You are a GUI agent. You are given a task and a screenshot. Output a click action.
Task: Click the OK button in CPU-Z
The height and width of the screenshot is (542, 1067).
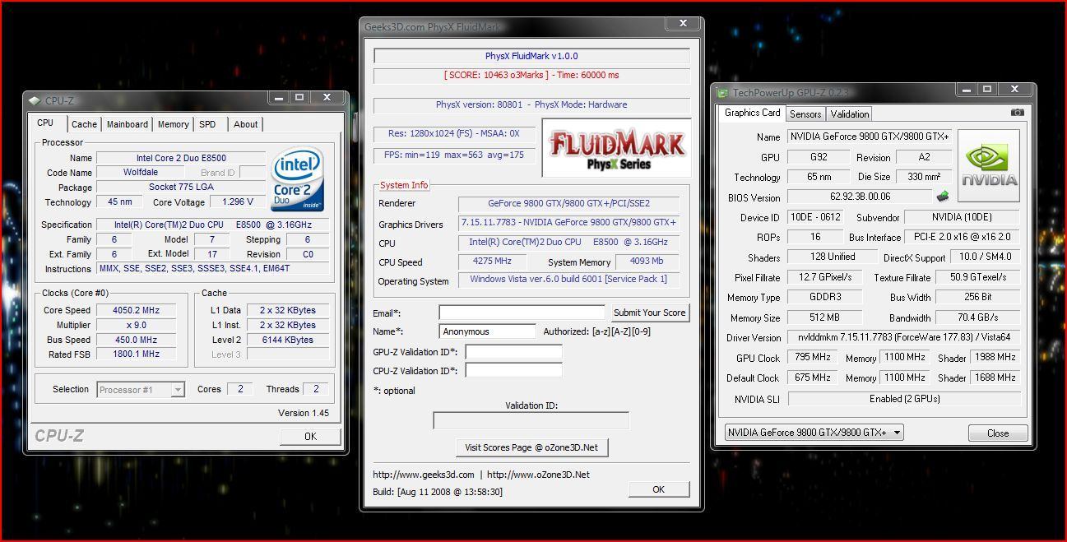[310, 437]
